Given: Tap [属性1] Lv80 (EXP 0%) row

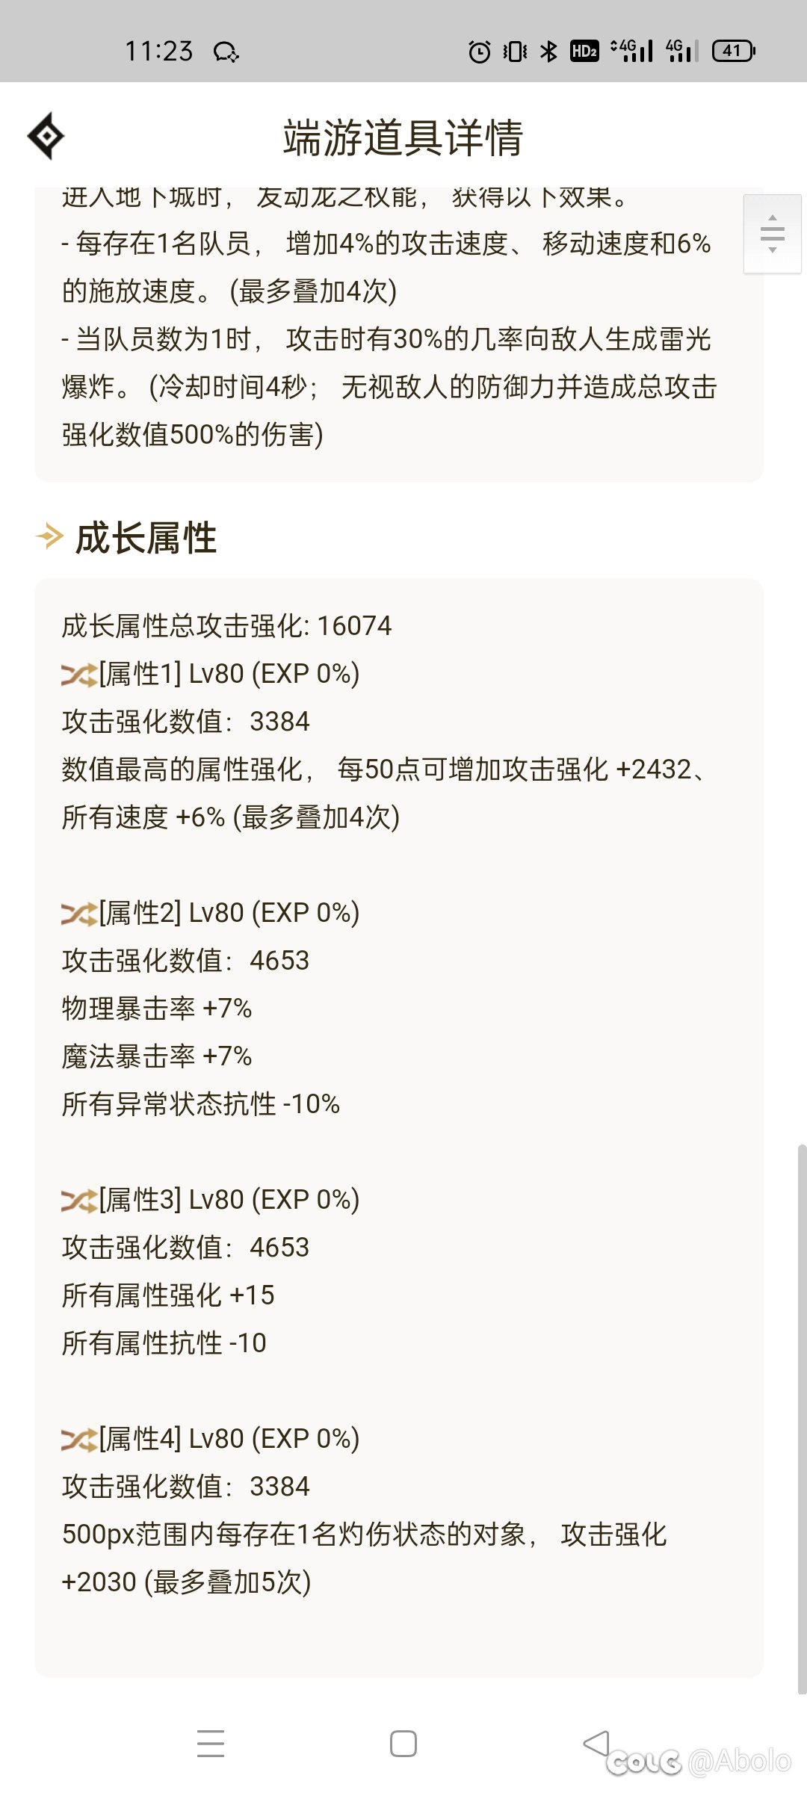Looking at the screenshot, I should [211, 674].
